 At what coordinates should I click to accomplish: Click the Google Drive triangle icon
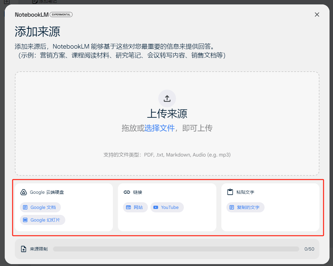tap(24, 192)
